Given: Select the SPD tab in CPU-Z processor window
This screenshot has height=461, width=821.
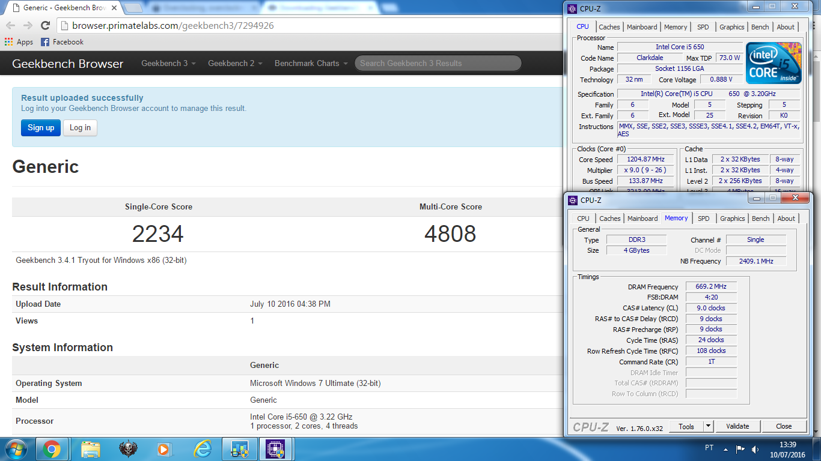Looking at the screenshot, I should [703, 27].
